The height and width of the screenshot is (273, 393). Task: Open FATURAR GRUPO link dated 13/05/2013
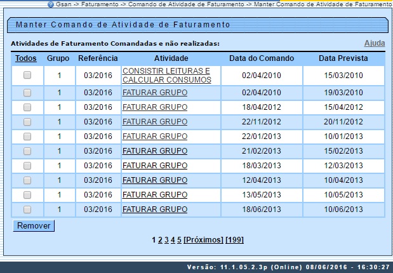pyautogui.click(x=155, y=194)
